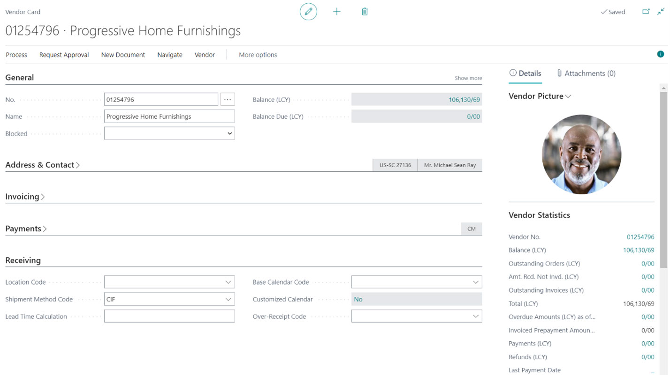Expand the Shipment Method Code dropdown
The height and width of the screenshot is (375, 670).
228,299
